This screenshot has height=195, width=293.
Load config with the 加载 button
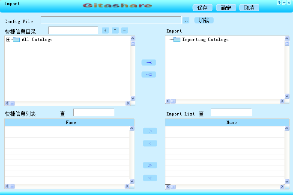[203, 20]
